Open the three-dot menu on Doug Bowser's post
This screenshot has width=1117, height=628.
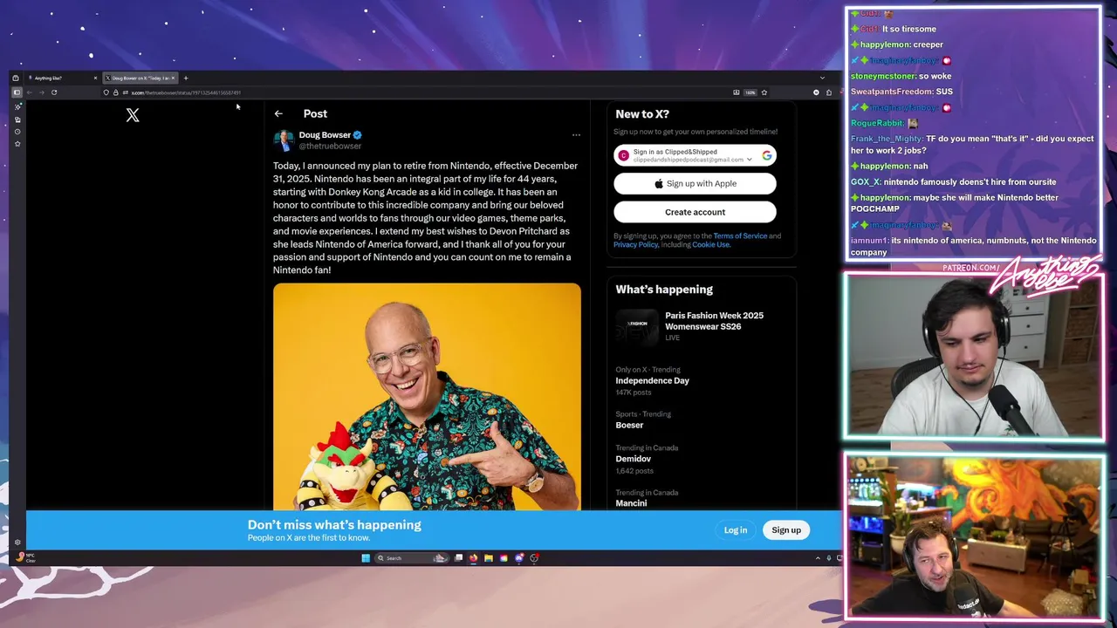[576, 135]
